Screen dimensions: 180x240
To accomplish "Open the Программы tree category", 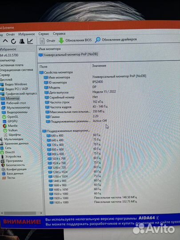I will click(12, 161).
